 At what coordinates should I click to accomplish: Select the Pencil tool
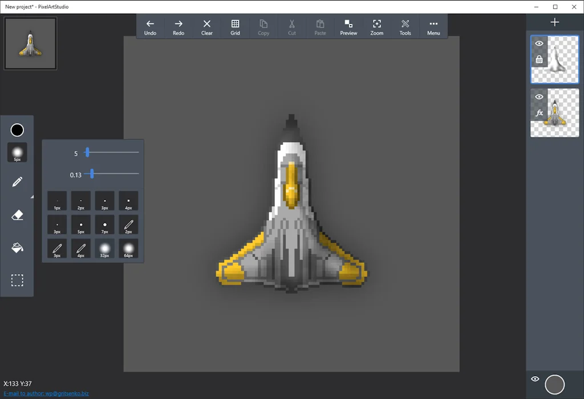click(x=17, y=181)
